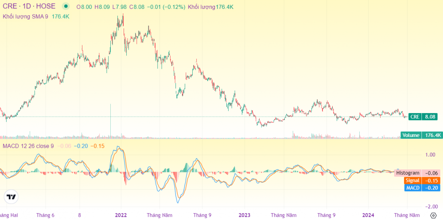Click the 2023 label on time axis

pos(245,215)
